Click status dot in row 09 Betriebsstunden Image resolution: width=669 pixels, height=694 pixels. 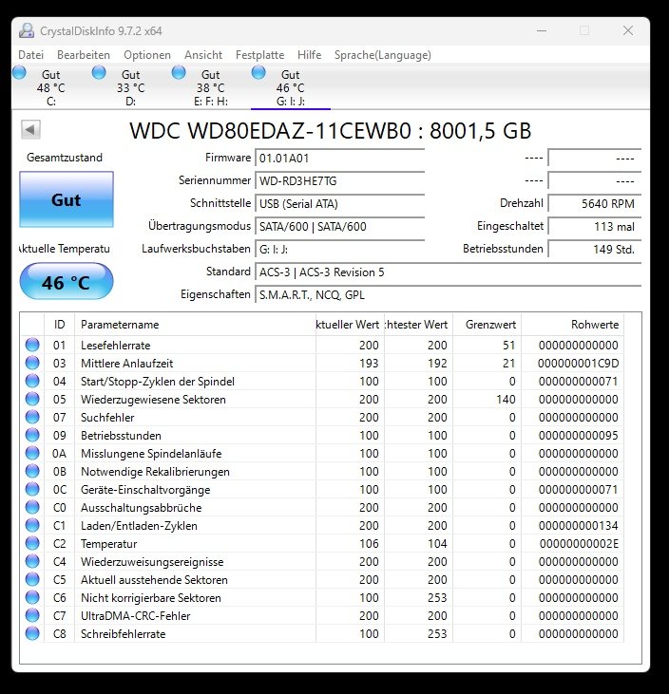32,435
